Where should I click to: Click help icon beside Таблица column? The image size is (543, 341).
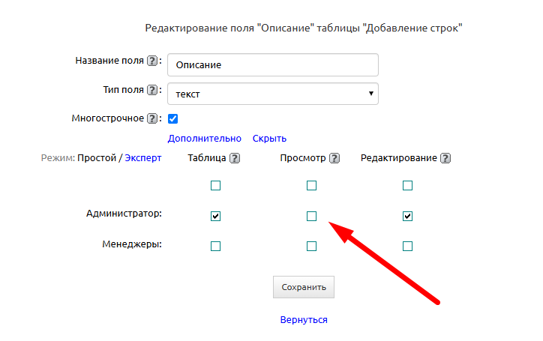235,158
